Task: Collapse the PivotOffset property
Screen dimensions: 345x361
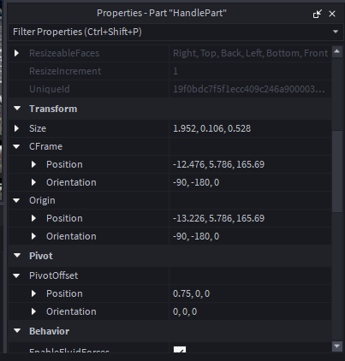Action: [x=16, y=275]
